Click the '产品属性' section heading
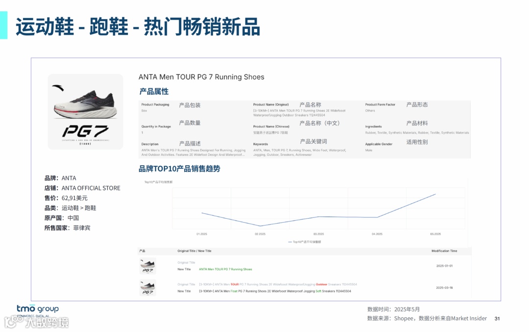 click(x=154, y=92)
